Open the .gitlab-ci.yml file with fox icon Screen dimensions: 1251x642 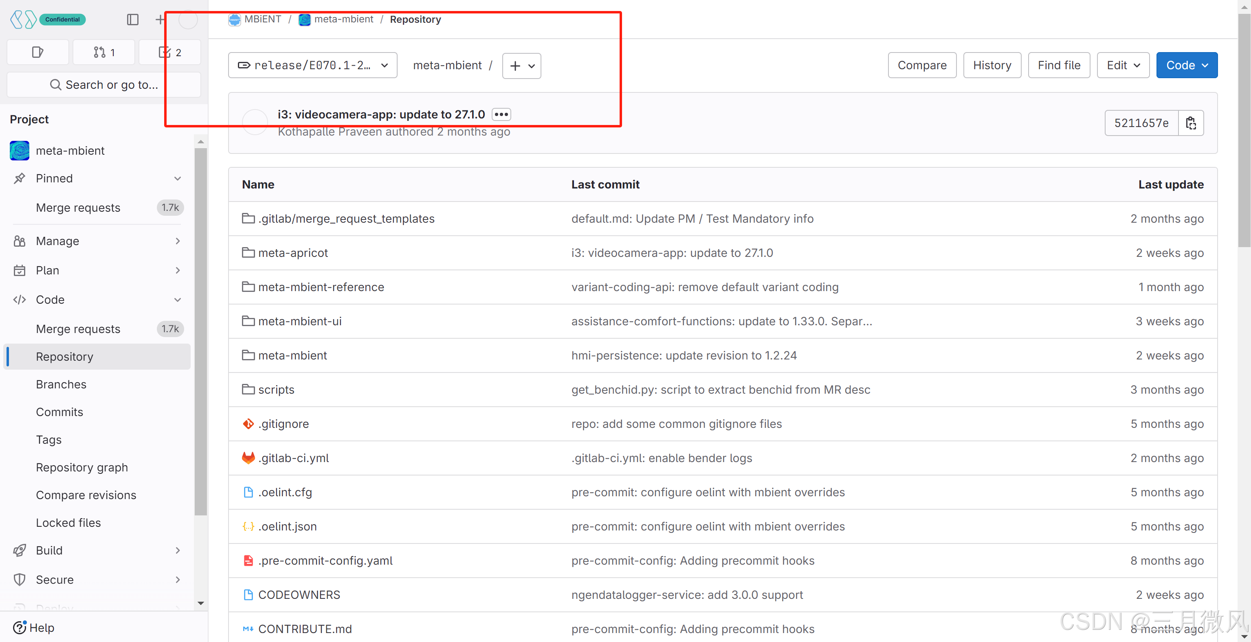(x=293, y=458)
